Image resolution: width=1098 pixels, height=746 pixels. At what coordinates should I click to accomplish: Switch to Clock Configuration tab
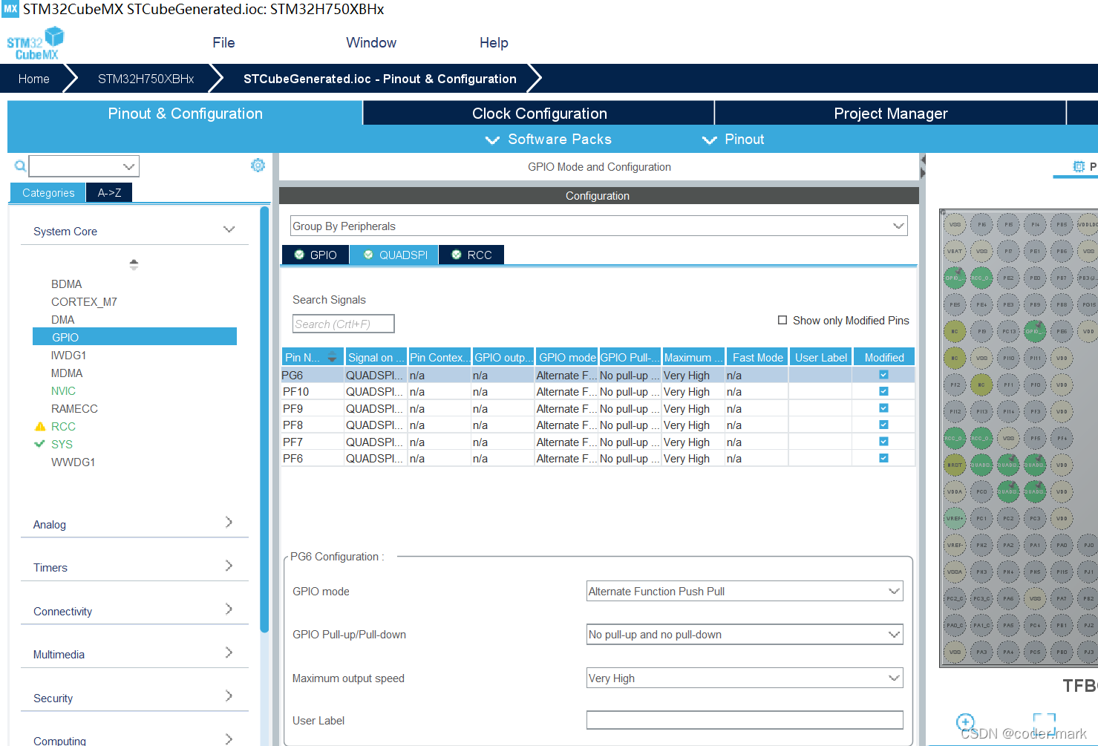pyautogui.click(x=539, y=114)
